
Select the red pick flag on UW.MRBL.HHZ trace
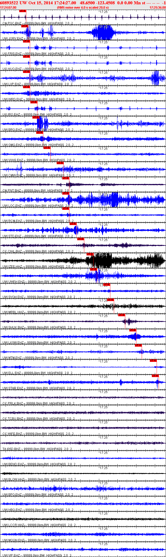coord(111,300)
